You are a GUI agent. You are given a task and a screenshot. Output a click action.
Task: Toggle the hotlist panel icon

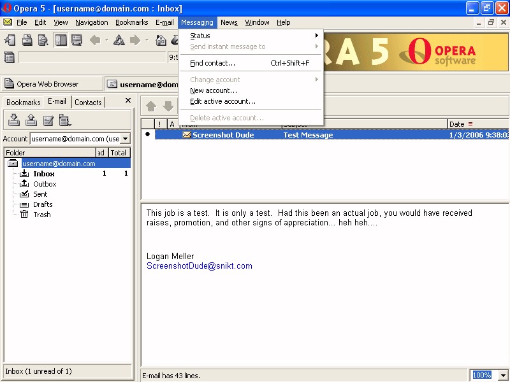tap(61, 40)
